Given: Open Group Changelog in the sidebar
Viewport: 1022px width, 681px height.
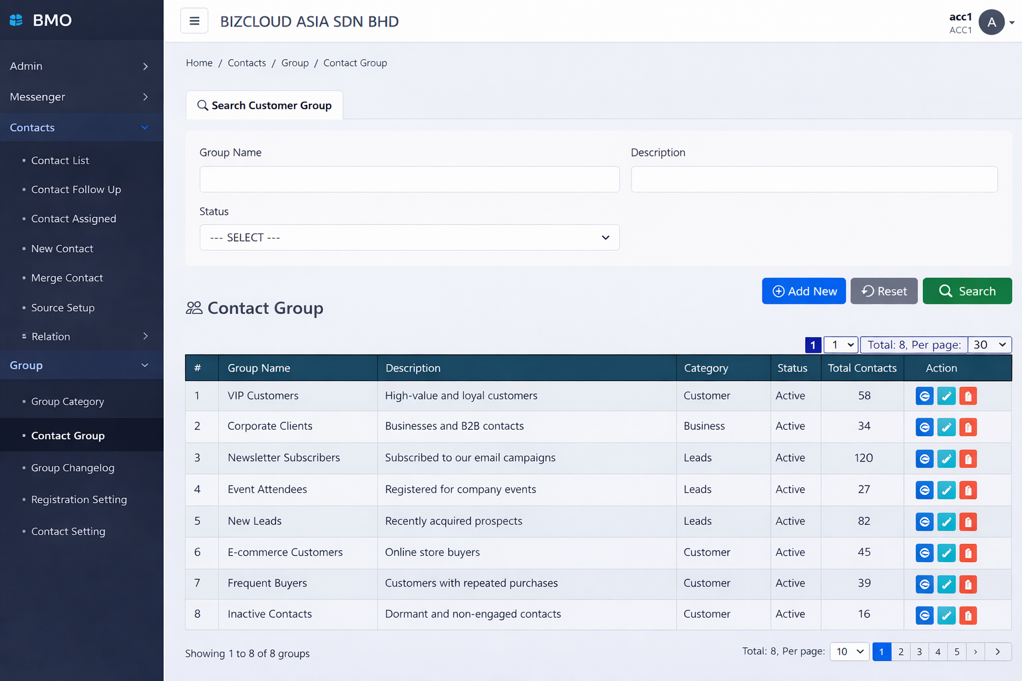Looking at the screenshot, I should (x=73, y=468).
